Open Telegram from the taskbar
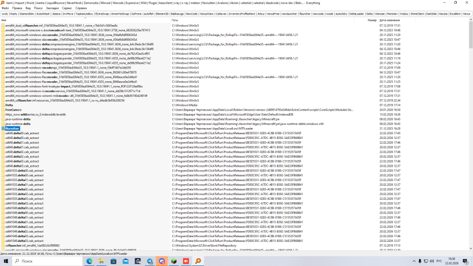The height and width of the screenshot is (266, 473). (x=150, y=261)
